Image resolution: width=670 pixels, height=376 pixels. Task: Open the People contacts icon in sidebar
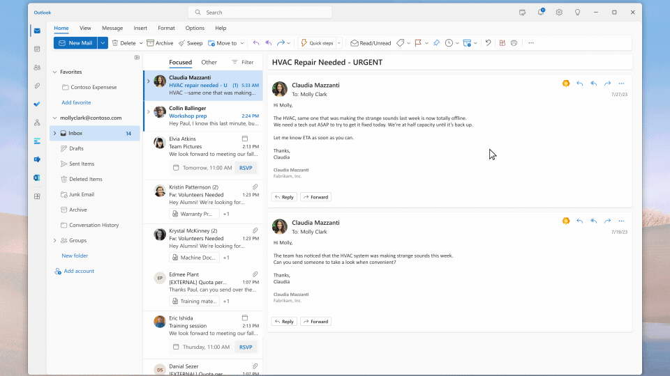37,68
